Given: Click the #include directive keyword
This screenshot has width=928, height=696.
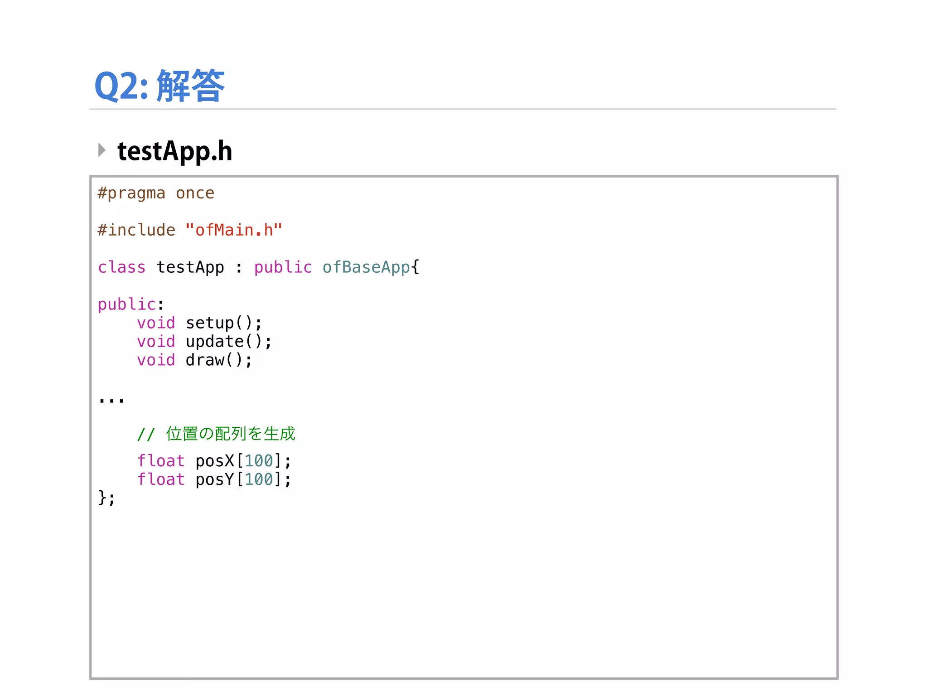Looking at the screenshot, I should (136, 230).
